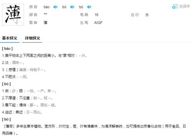
Task: Click the pinyin text bò in header
Action: click(x=81, y=7)
